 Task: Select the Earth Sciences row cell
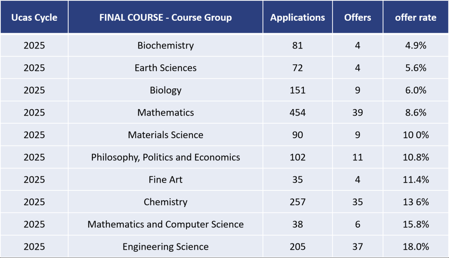coord(165,68)
